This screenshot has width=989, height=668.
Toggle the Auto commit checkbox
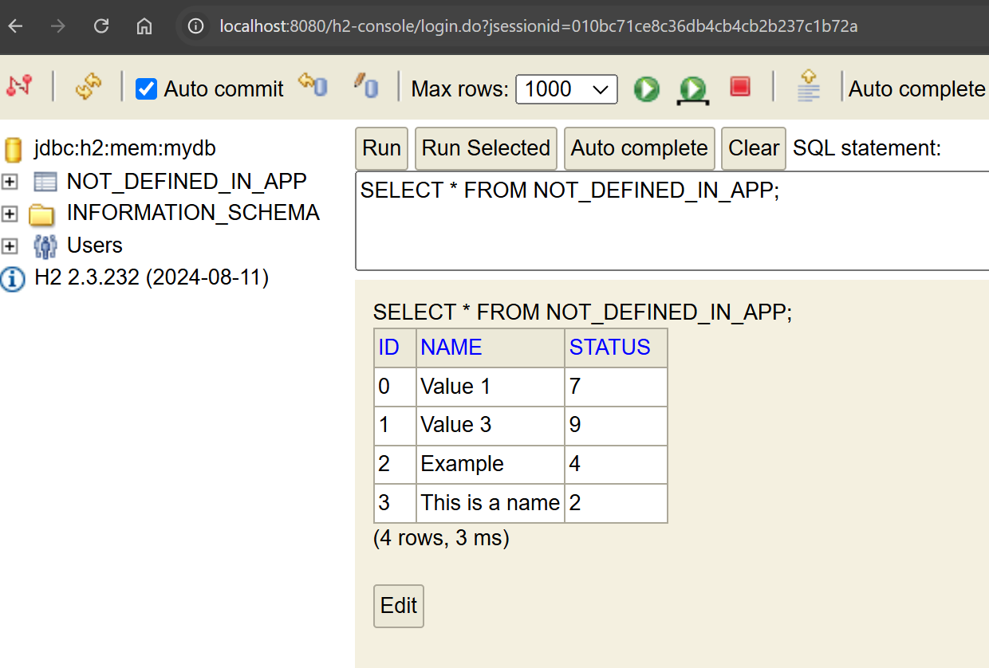(147, 88)
